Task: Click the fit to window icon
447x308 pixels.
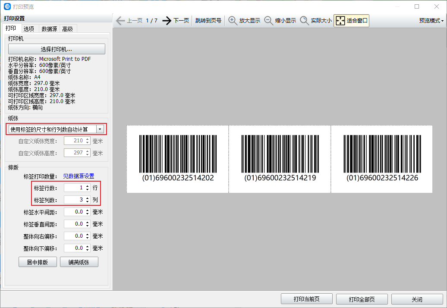Action: [340, 21]
